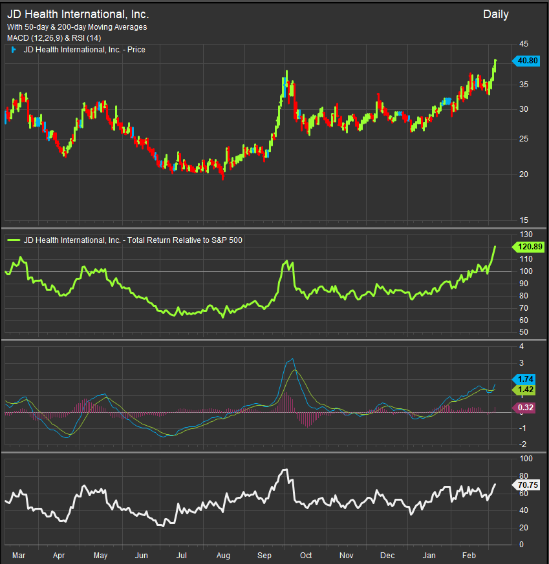Click the 50-day & 200-day Moving Averages subtitle
549x564 pixels.
(x=77, y=27)
